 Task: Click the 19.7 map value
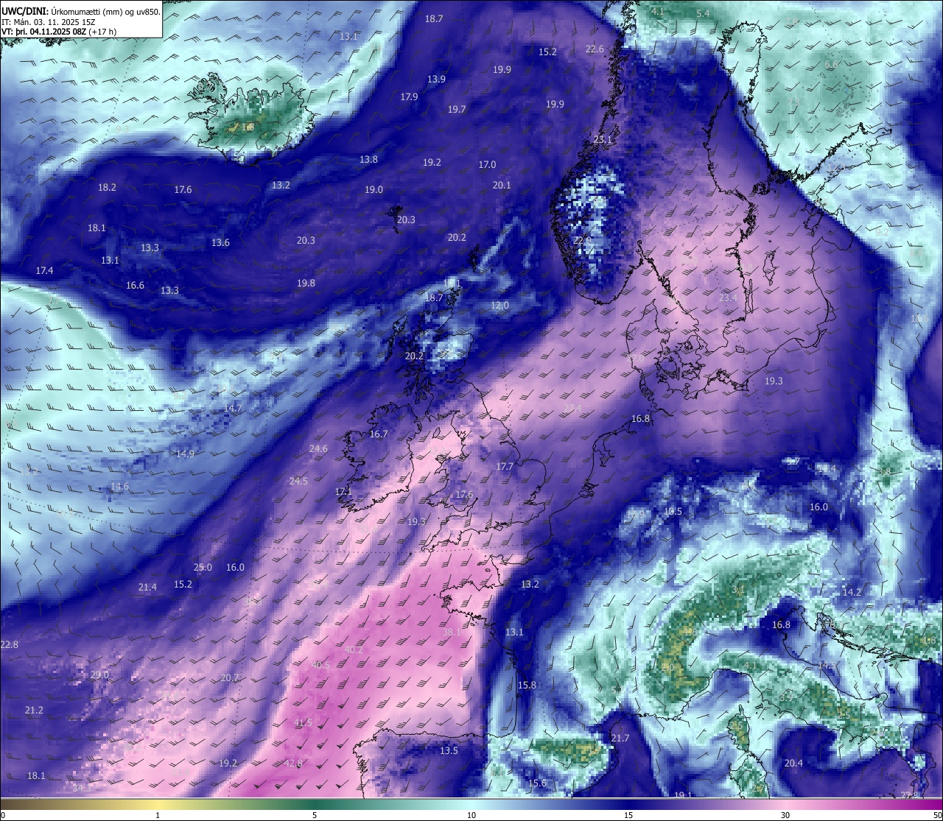click(x=457, y=110)
